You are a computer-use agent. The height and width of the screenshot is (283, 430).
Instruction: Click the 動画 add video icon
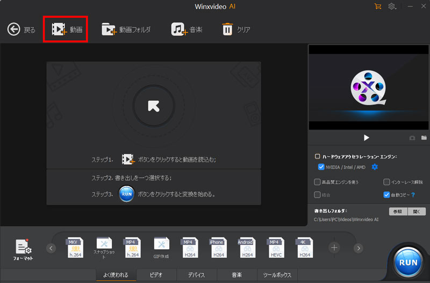pyautogui.click(x=59, y=30)
